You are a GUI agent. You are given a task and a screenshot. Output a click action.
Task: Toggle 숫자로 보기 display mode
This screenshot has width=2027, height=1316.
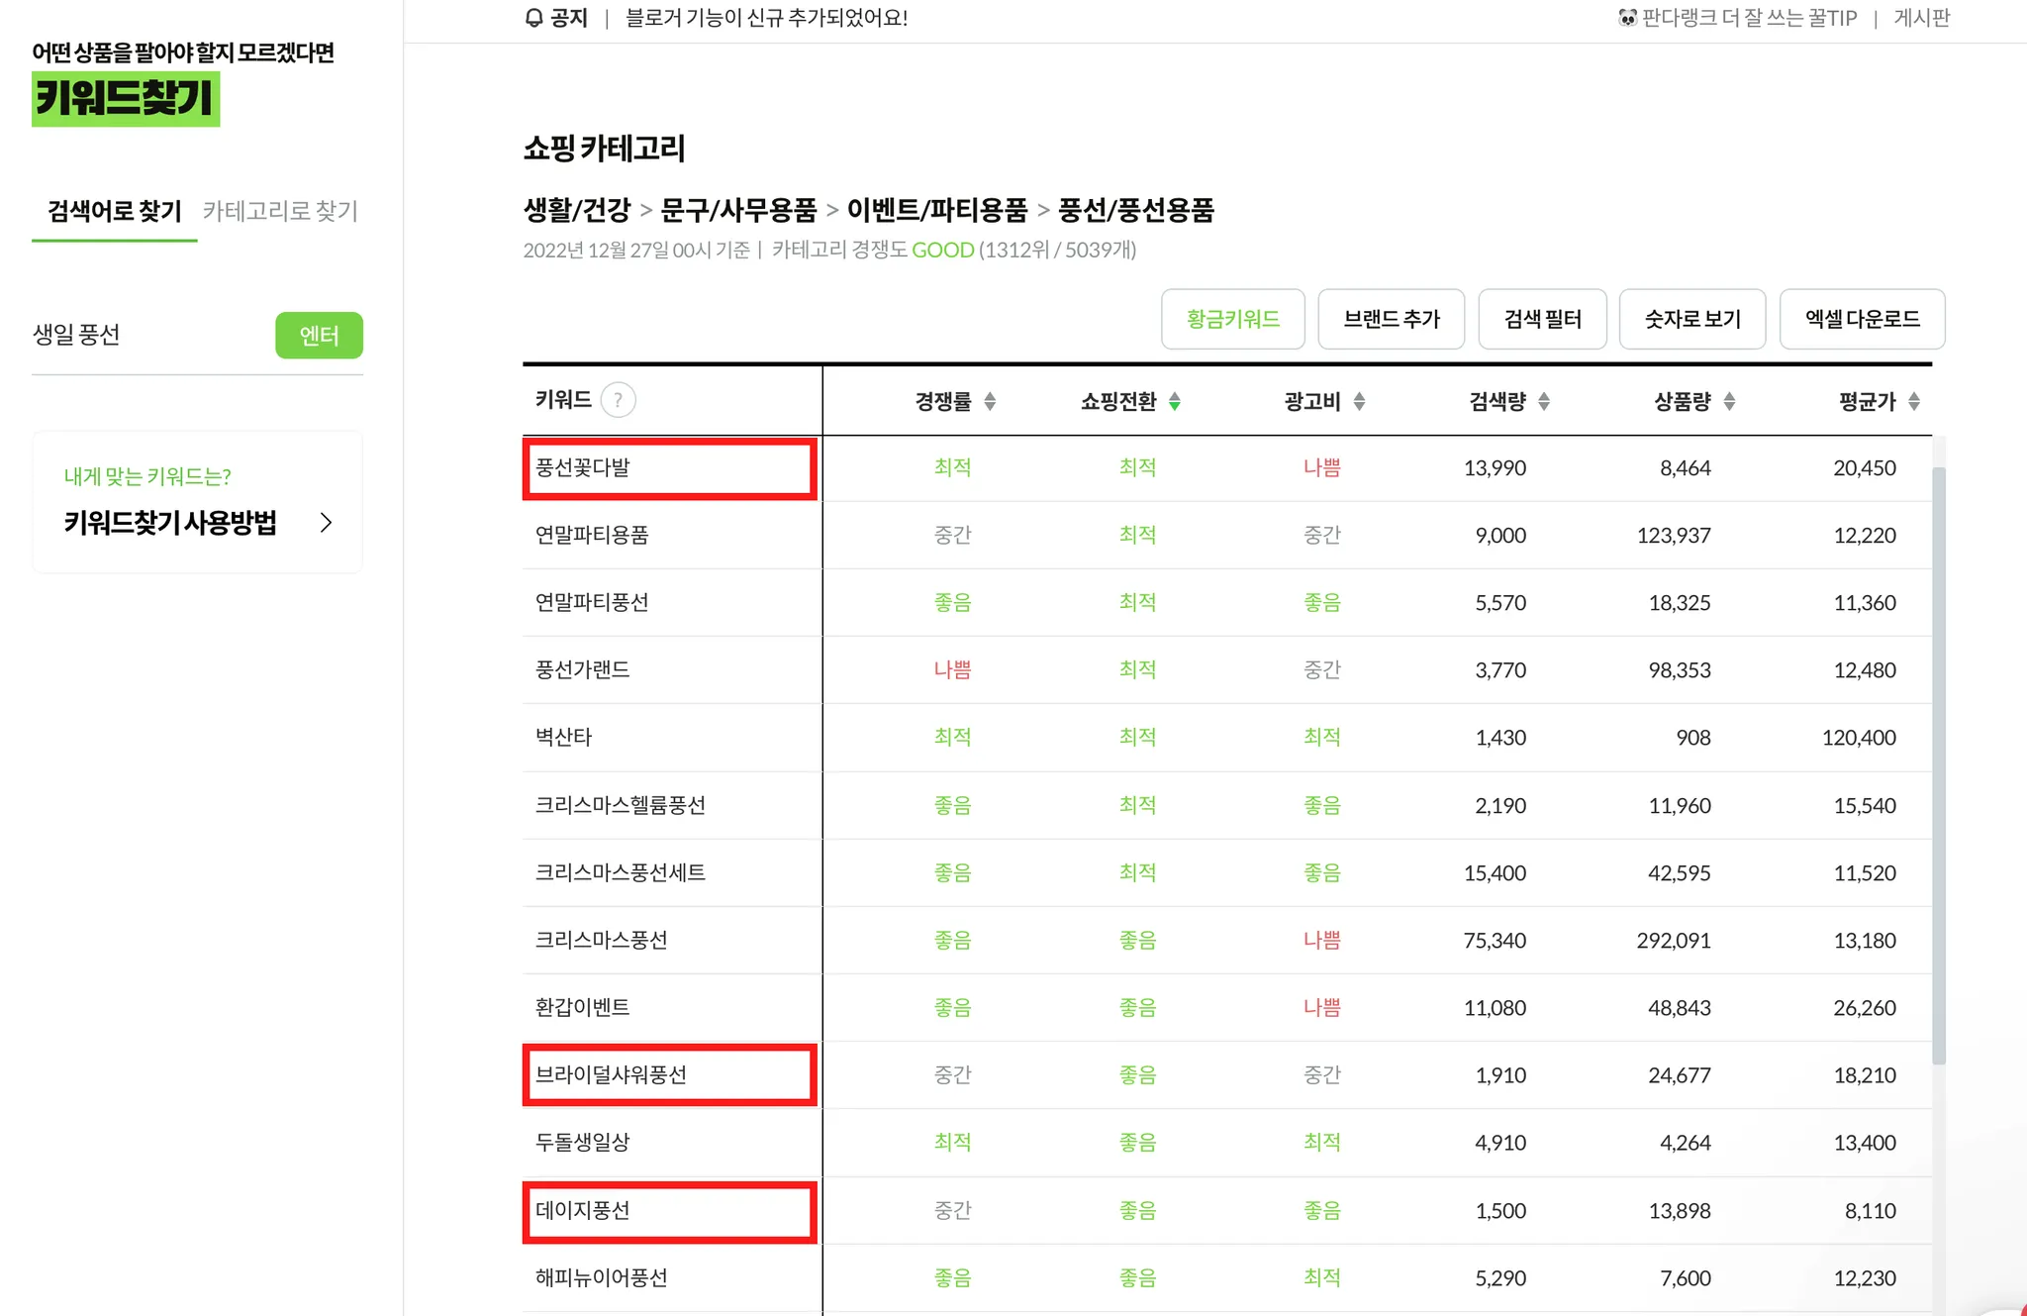1691,319
